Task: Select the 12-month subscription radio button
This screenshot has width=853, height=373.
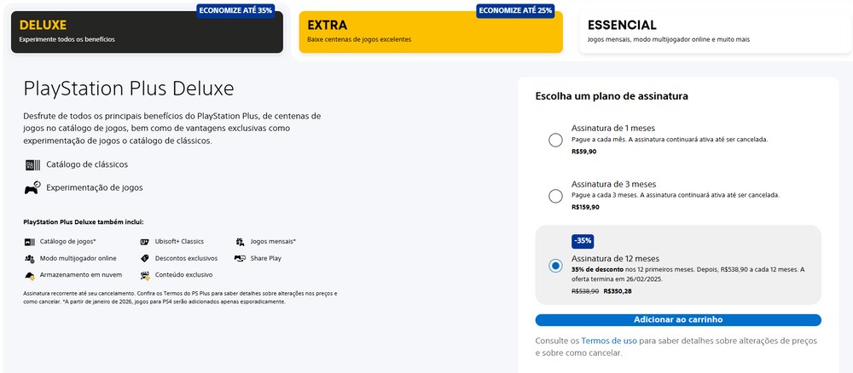Action: point(556,266)
